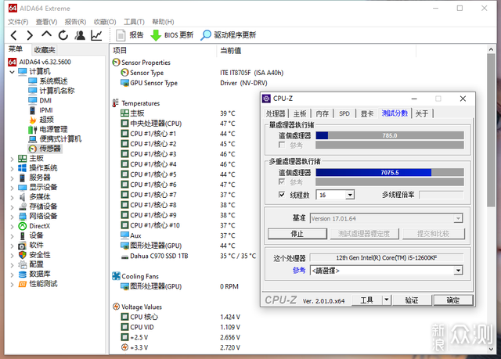This screenshot has height=359, width=501.
Task: Switch to CPU-Z 处理器 tab
Action: tap(276, 113)
